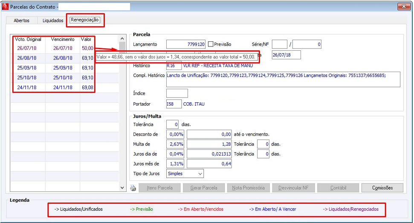Select the row with Vcto. Original 25/09/18
Viewport: 414px width, 223px height.
[65, 68]
